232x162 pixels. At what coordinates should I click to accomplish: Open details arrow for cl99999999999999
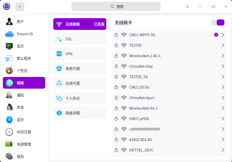tap(223, 129)
